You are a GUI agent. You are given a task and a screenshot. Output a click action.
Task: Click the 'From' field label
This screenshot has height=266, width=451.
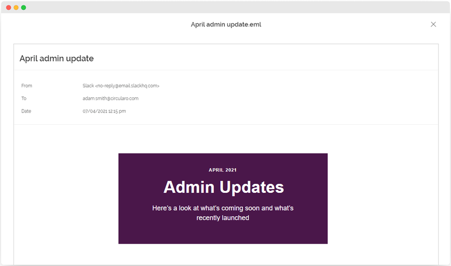pos(26,86)
